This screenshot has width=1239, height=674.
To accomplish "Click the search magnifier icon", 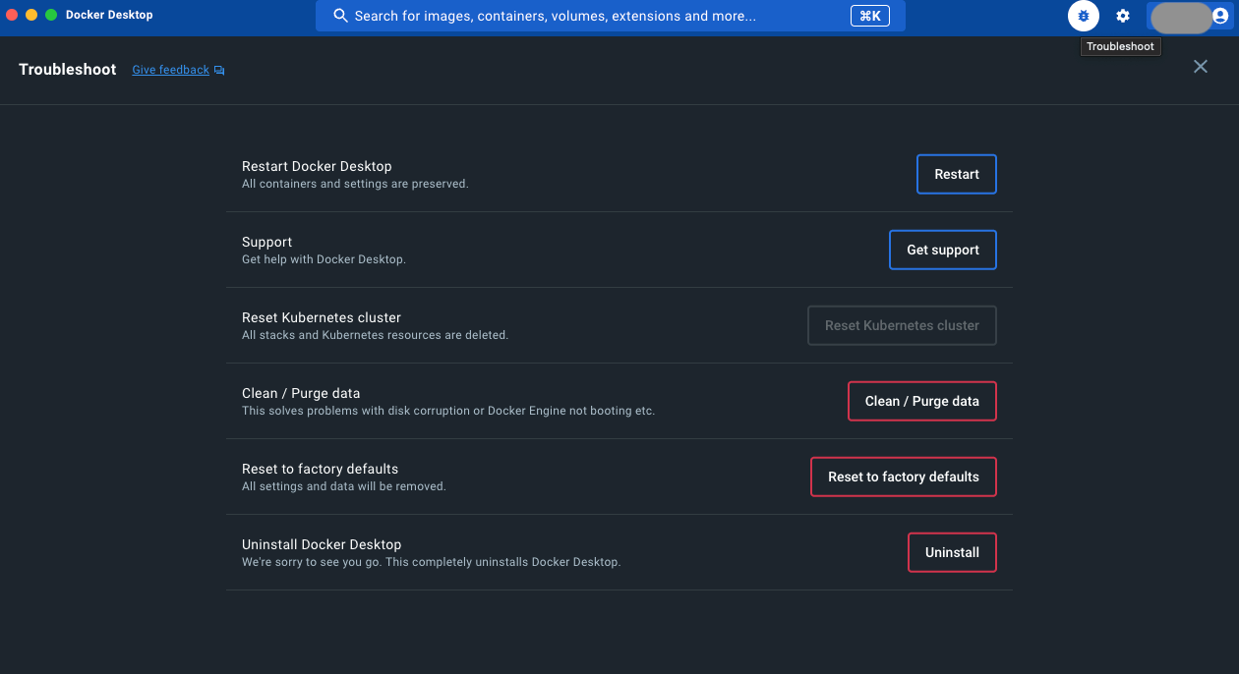I will click(341, 16).
